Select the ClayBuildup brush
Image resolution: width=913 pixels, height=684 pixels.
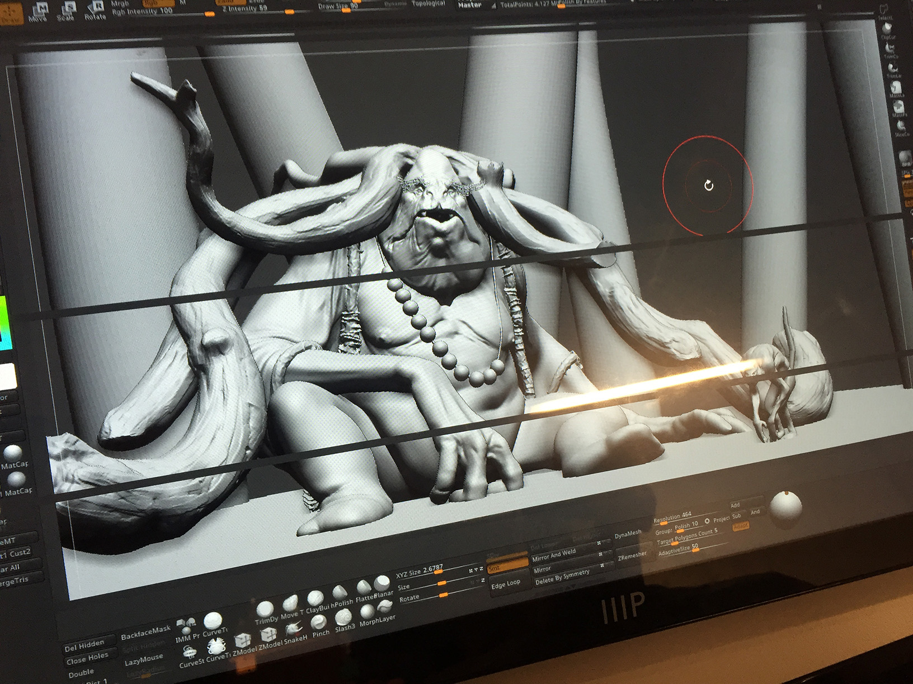317,602
